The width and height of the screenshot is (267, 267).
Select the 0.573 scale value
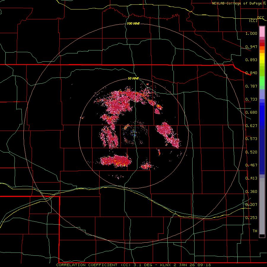(x=251, y=139)
